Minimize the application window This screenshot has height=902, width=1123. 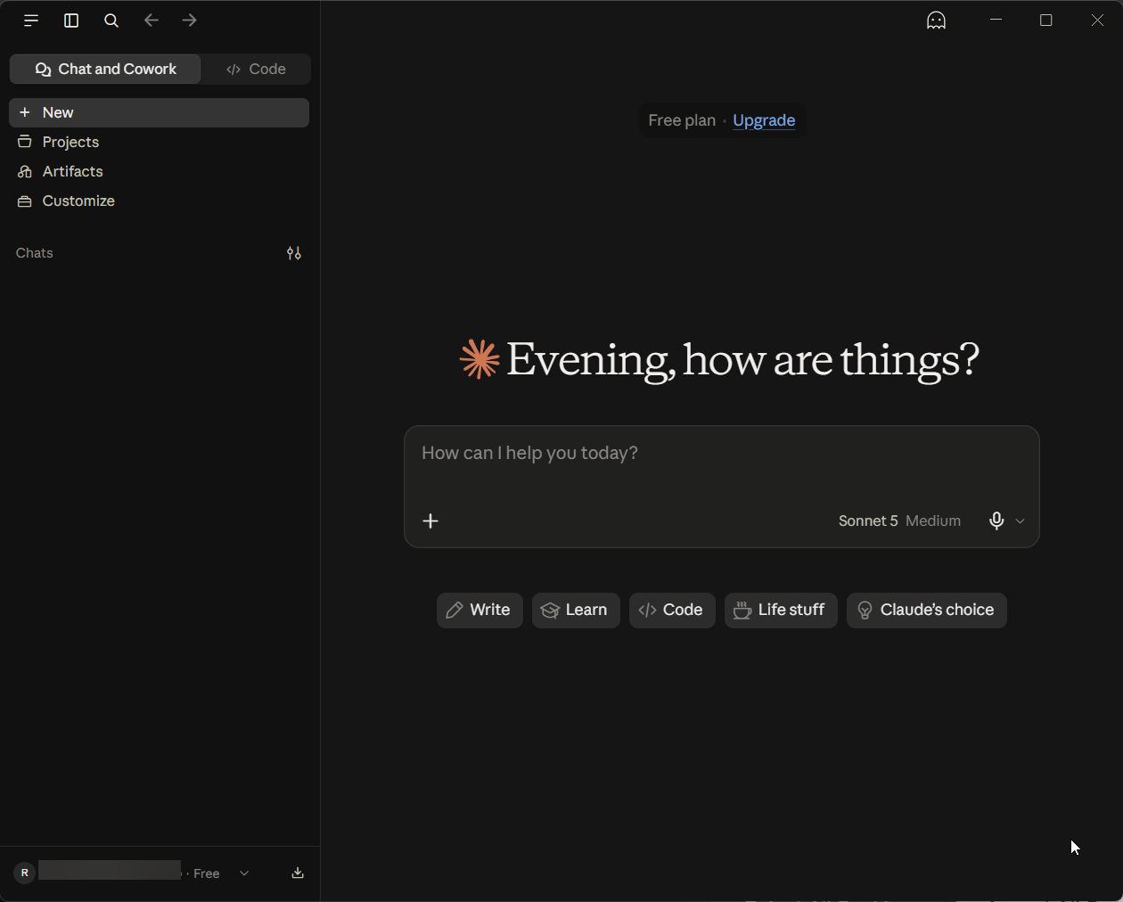996,20
